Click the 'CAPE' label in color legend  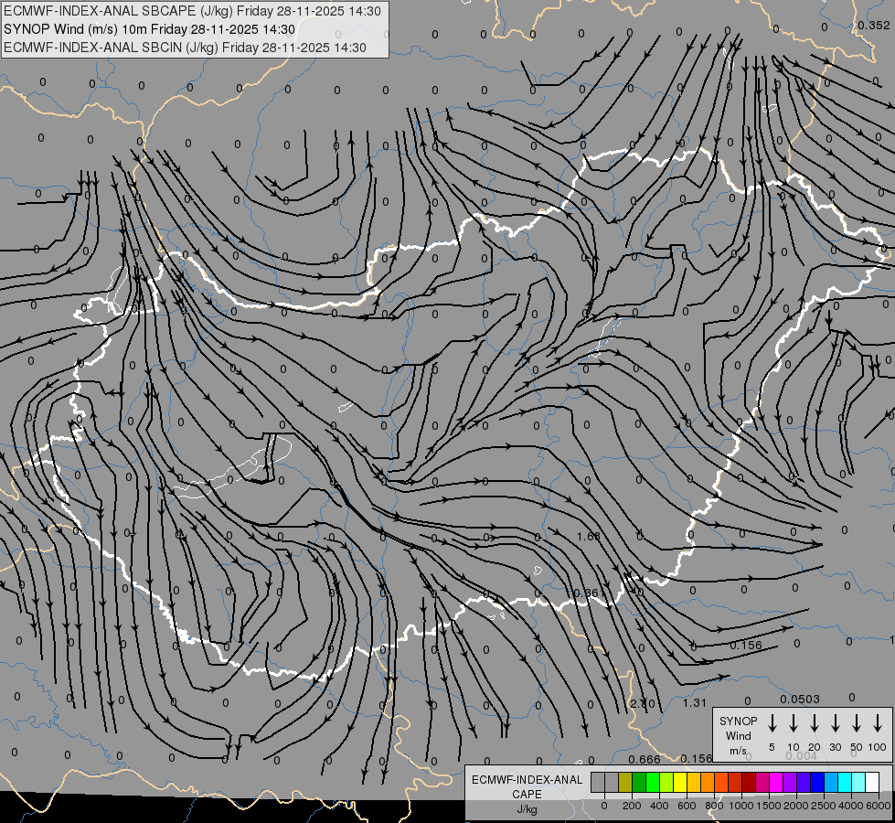tap(527, 794)
